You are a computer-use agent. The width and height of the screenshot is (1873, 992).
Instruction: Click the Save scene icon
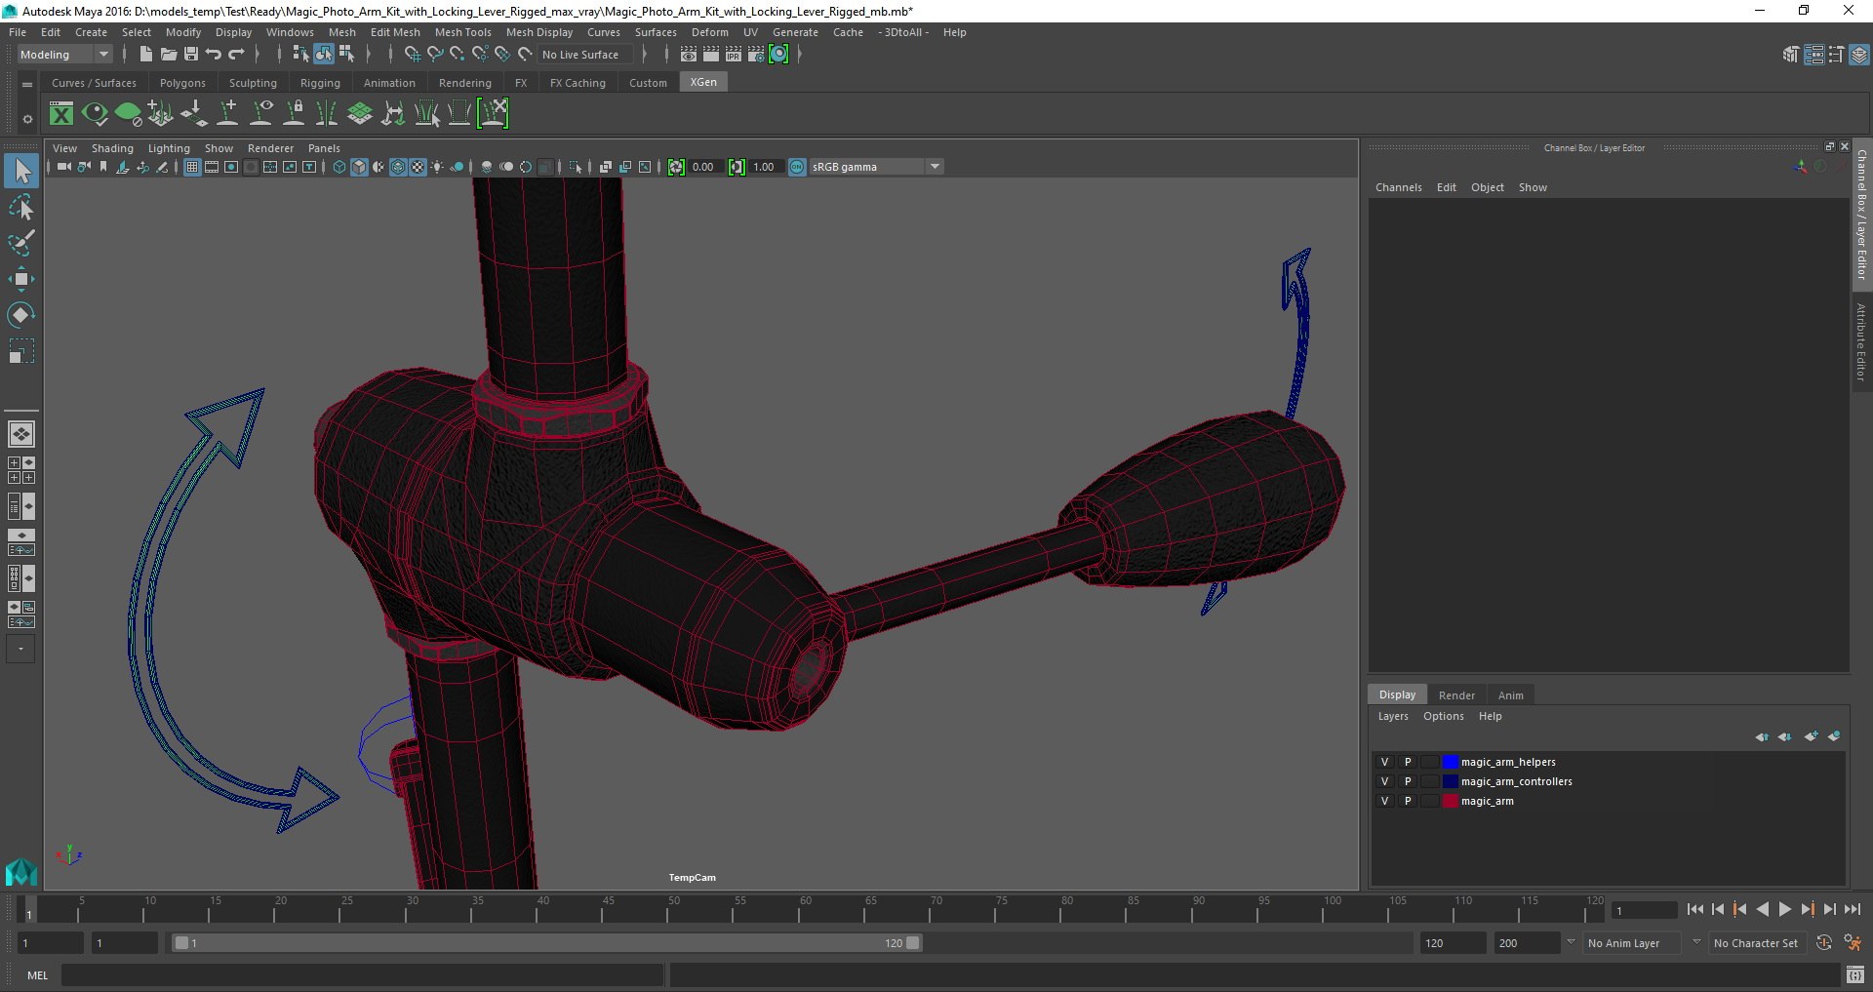[x=191, y=55]
